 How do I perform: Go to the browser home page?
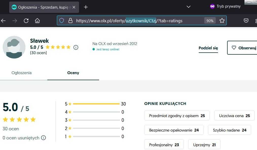click(37, 20)
